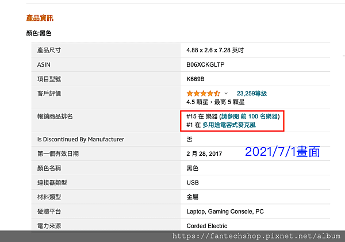Select the date 2 月 28, 2017

click(204, 154)
